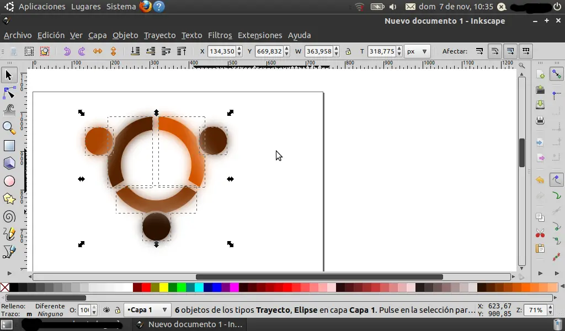
Task: Open the Trayecto menu
Action: click(x=159, y=35)
